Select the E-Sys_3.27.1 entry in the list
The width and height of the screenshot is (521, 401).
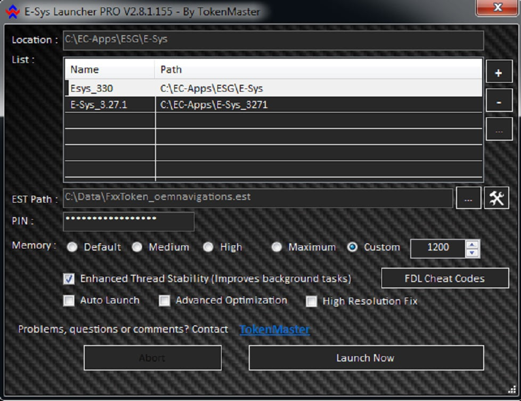point(213,105)
